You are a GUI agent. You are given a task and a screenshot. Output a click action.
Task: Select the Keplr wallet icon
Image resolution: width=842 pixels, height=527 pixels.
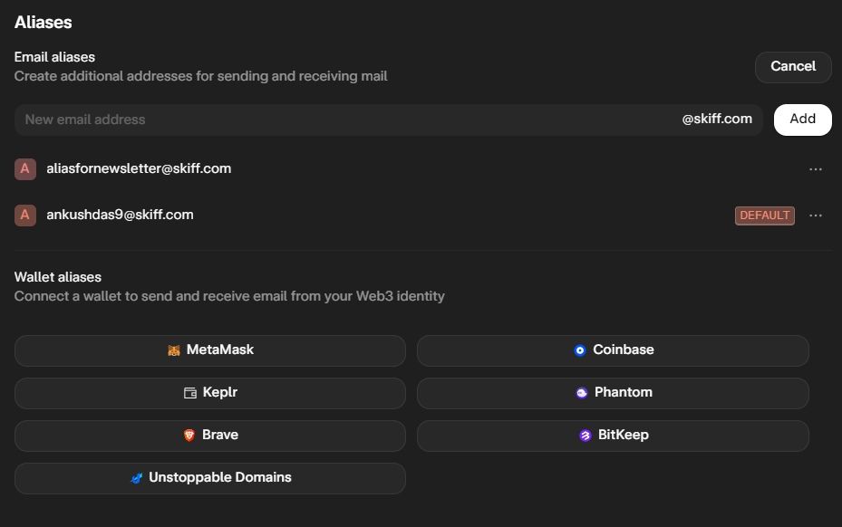click(x=189, y=392)
